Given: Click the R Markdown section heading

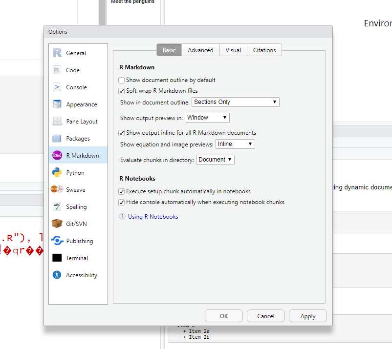Looking at the screenshot, I should (137, 67).
